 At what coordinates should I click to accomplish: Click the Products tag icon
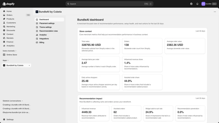click(x=4, y=19)
